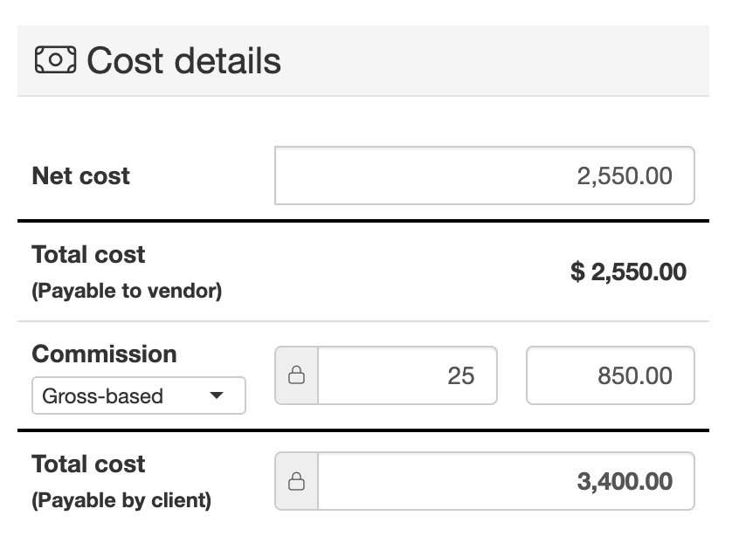The image size is (732, 550).
Task: Click the divider line below Net cost row
Action: pyautogui.click(x=363, y=222)
